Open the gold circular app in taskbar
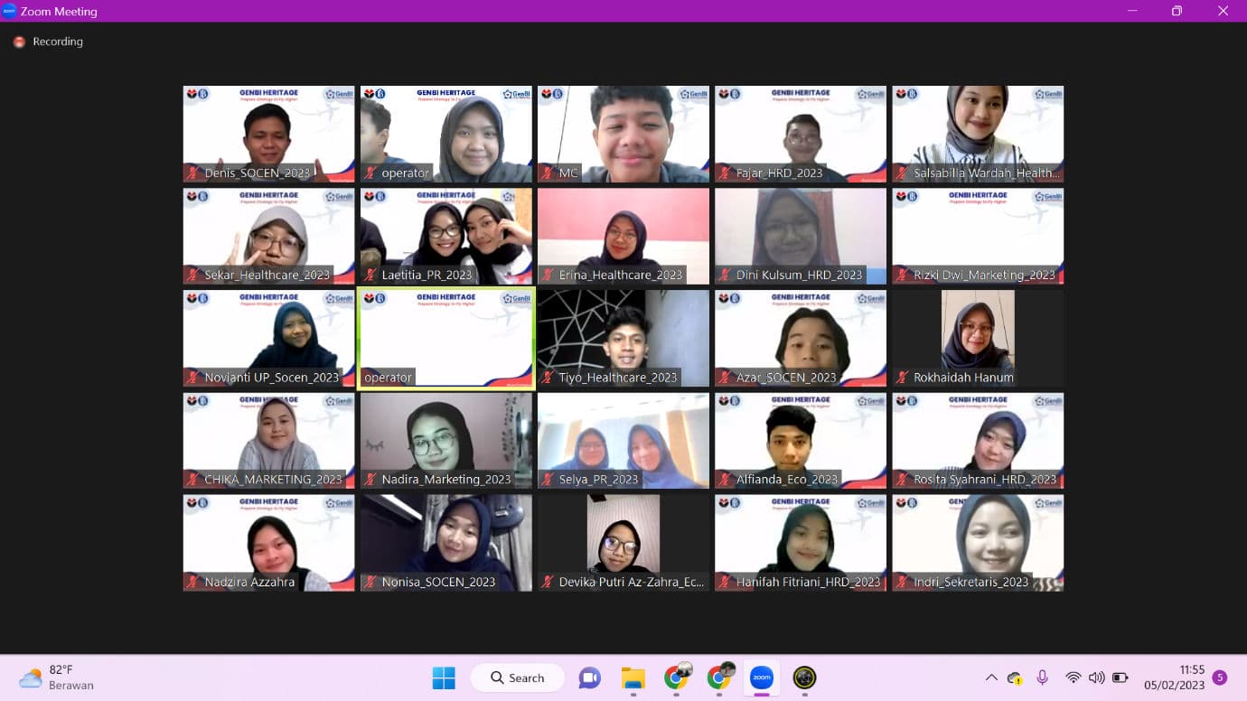 804,678
